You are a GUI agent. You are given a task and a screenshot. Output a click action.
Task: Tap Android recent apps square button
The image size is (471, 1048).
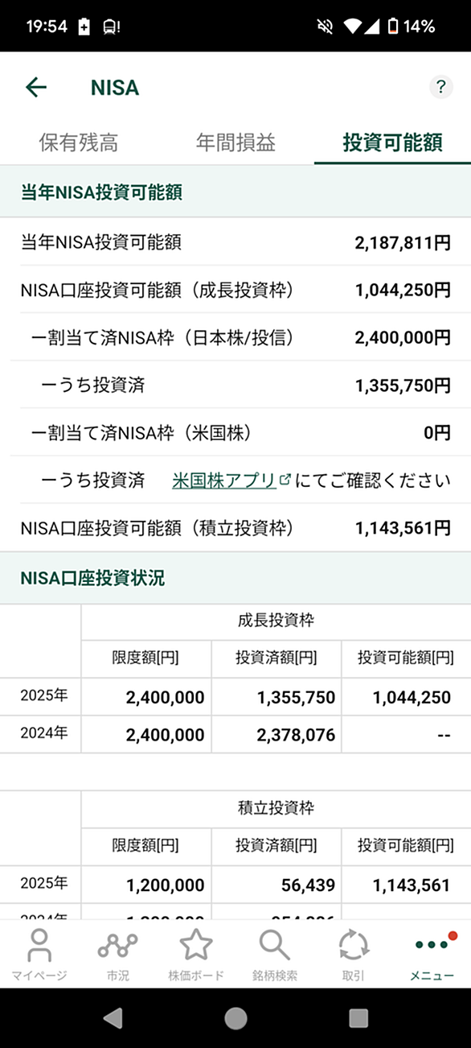tap(358, 1018)
